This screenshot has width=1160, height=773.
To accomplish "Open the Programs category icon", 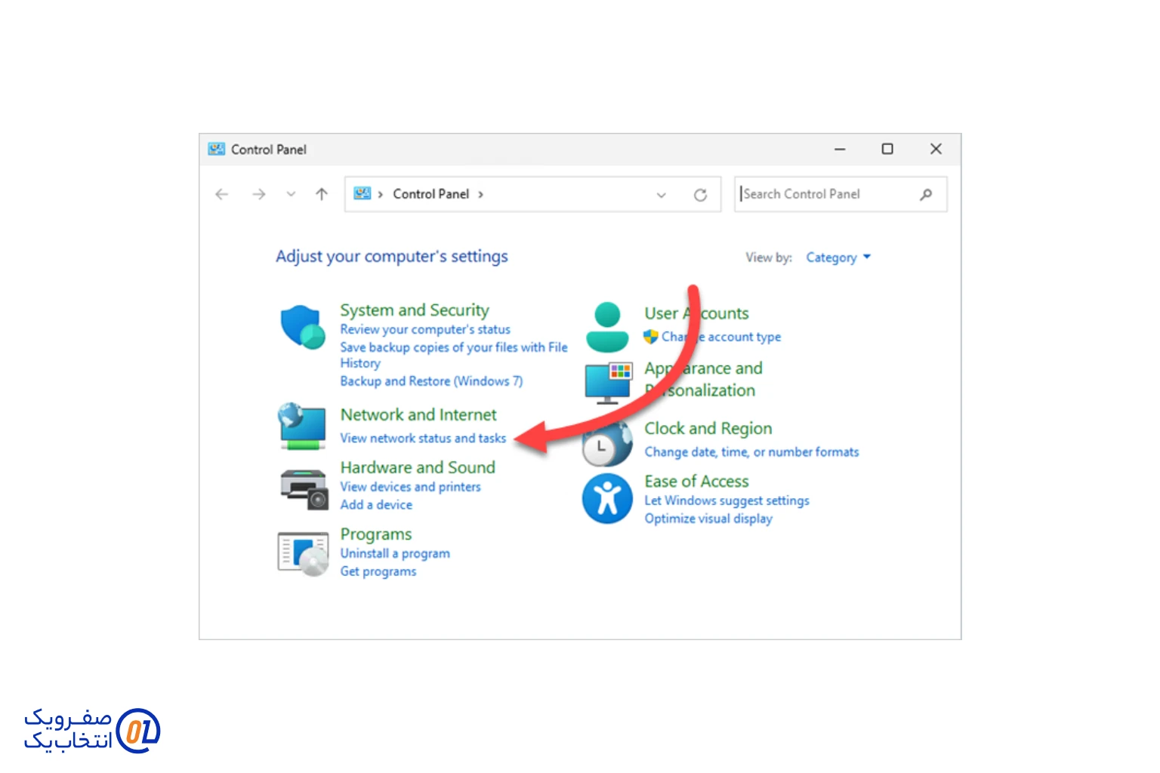I will tap(303, 554).
